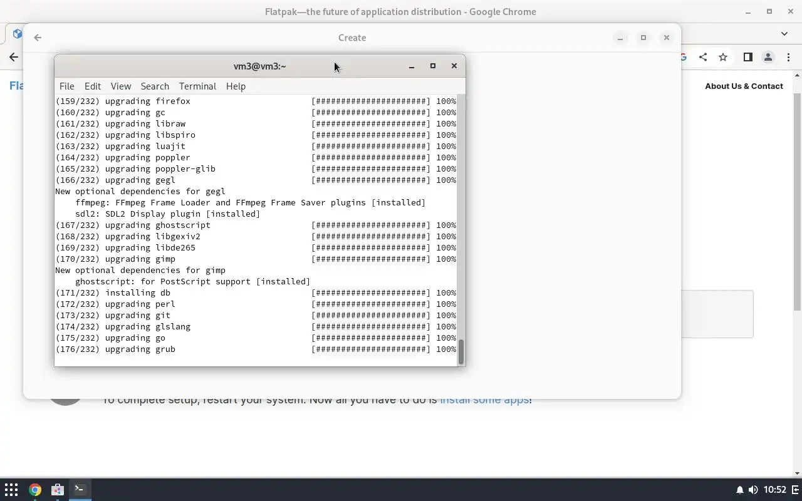802x501 pixels.
Task: Open the terminal View menu
Action: click(121, 86)
